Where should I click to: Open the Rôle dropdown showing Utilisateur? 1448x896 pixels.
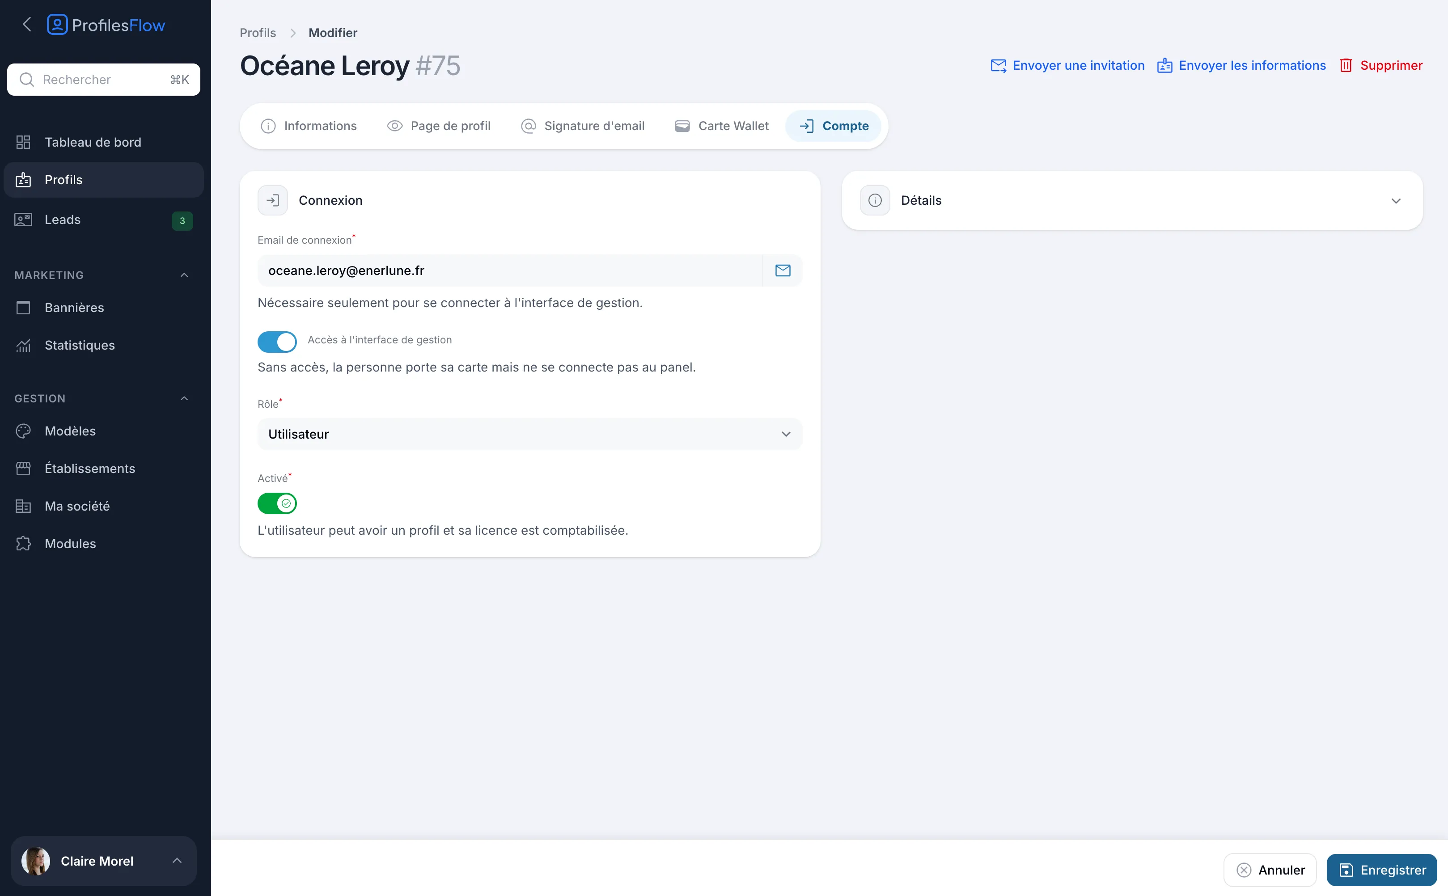pos(530,434)
